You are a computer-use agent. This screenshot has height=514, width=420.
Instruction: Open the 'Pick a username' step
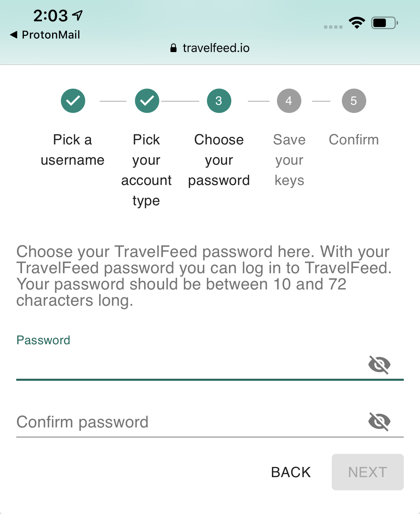pos(73,150)
